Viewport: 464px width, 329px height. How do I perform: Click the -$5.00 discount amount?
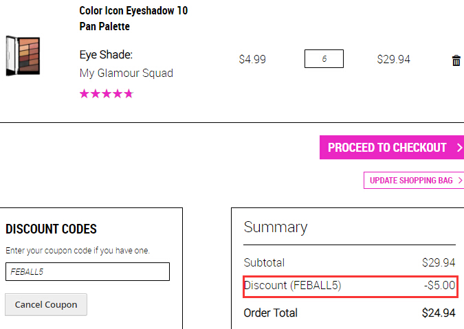439,285
